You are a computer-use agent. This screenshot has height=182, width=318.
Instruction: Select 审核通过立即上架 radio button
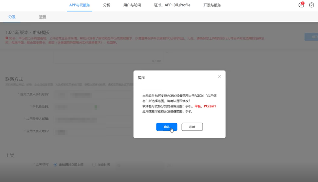coord(55,164)
